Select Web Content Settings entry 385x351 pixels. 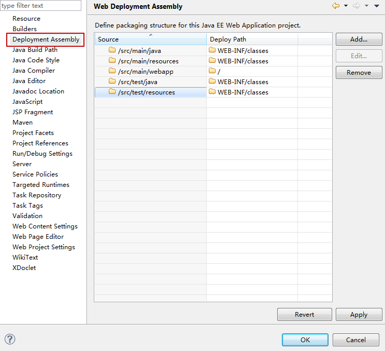(45, 226)
